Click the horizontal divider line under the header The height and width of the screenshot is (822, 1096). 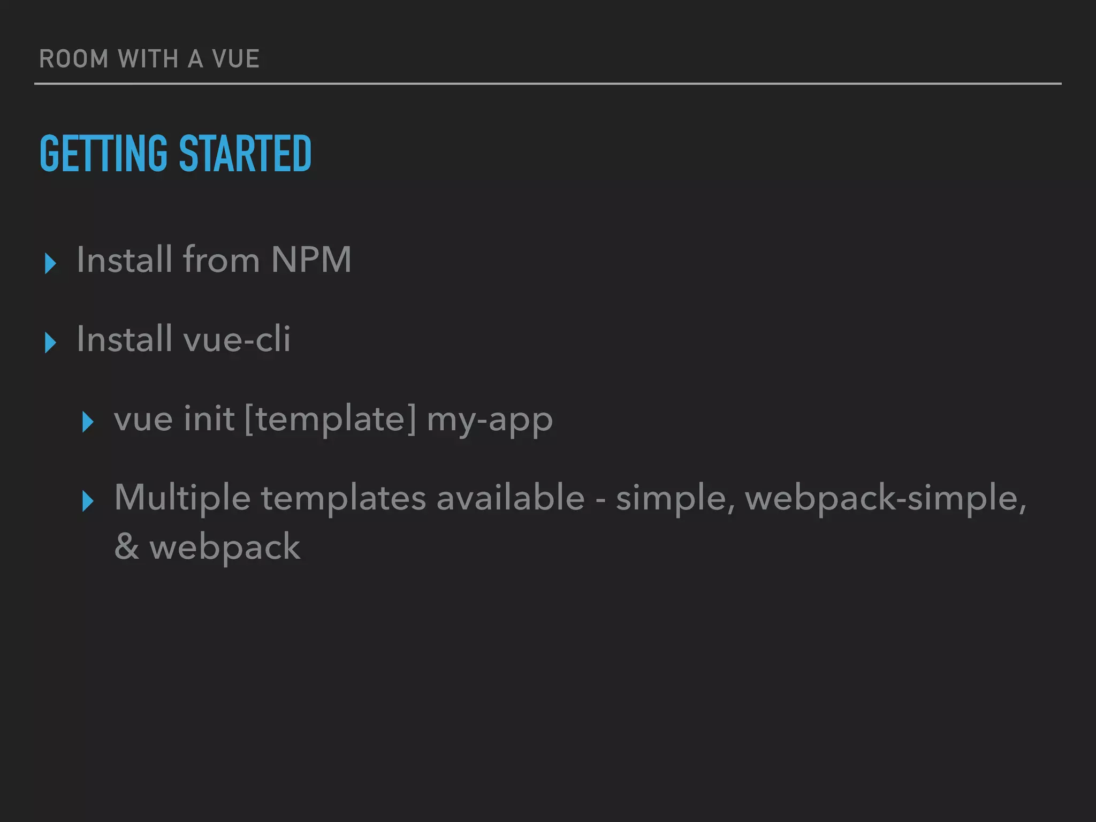[548, 83]
